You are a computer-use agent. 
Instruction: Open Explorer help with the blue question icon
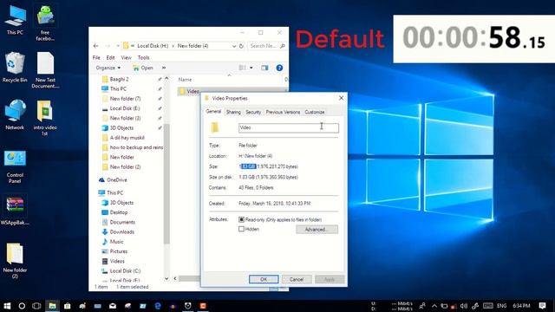pyautogui.click(x=279, y=68)
